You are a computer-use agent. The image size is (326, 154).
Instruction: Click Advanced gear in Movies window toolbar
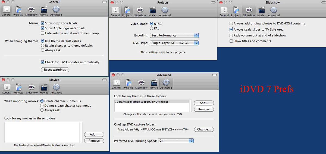point(56,89)
